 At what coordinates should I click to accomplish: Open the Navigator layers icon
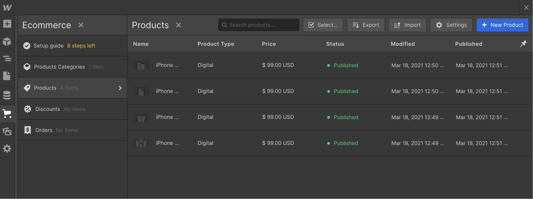[x=7, y=59]
